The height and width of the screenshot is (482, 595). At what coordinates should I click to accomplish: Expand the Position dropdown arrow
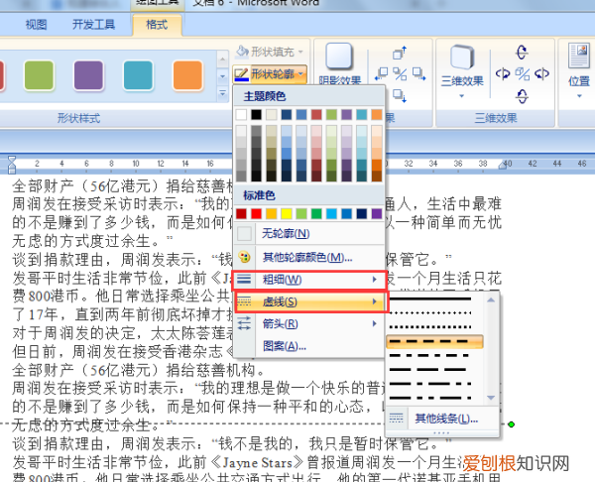(x=579, y=96)
